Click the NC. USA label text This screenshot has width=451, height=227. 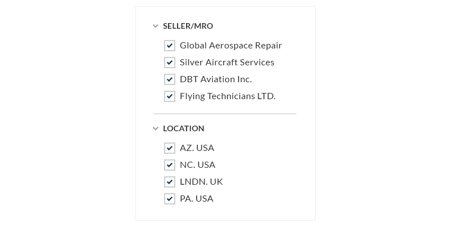198,165
